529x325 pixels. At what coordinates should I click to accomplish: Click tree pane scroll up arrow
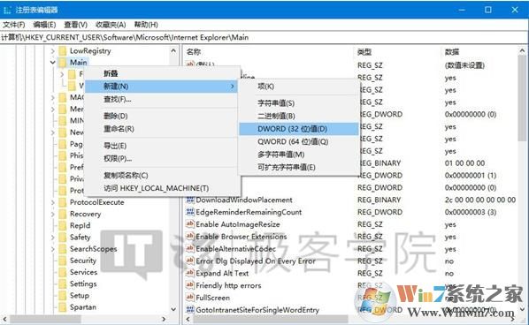pos(173,51)
